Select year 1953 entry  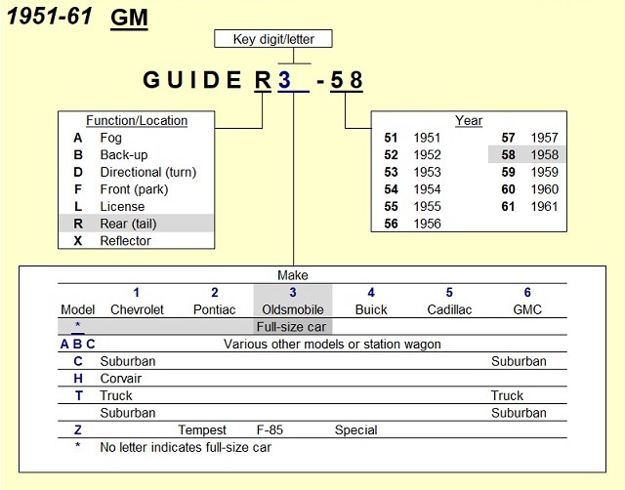[x=412, y=172]
